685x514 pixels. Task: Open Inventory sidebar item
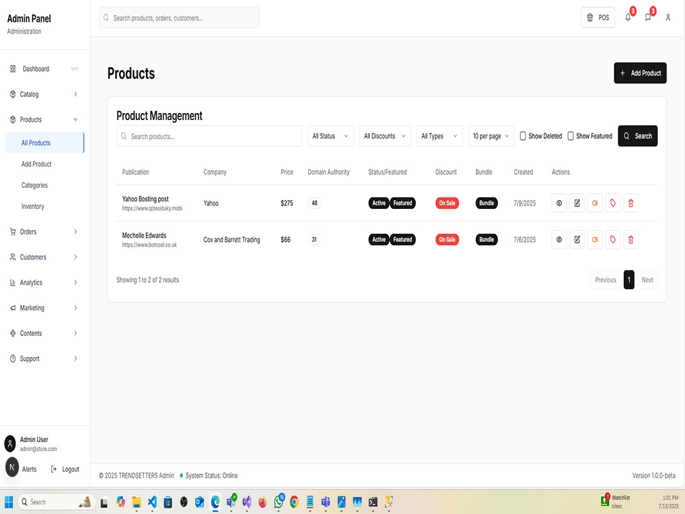click(33, 206)
